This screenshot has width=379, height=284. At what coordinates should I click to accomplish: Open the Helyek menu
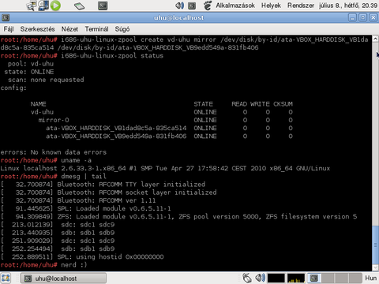pos(271,6)
